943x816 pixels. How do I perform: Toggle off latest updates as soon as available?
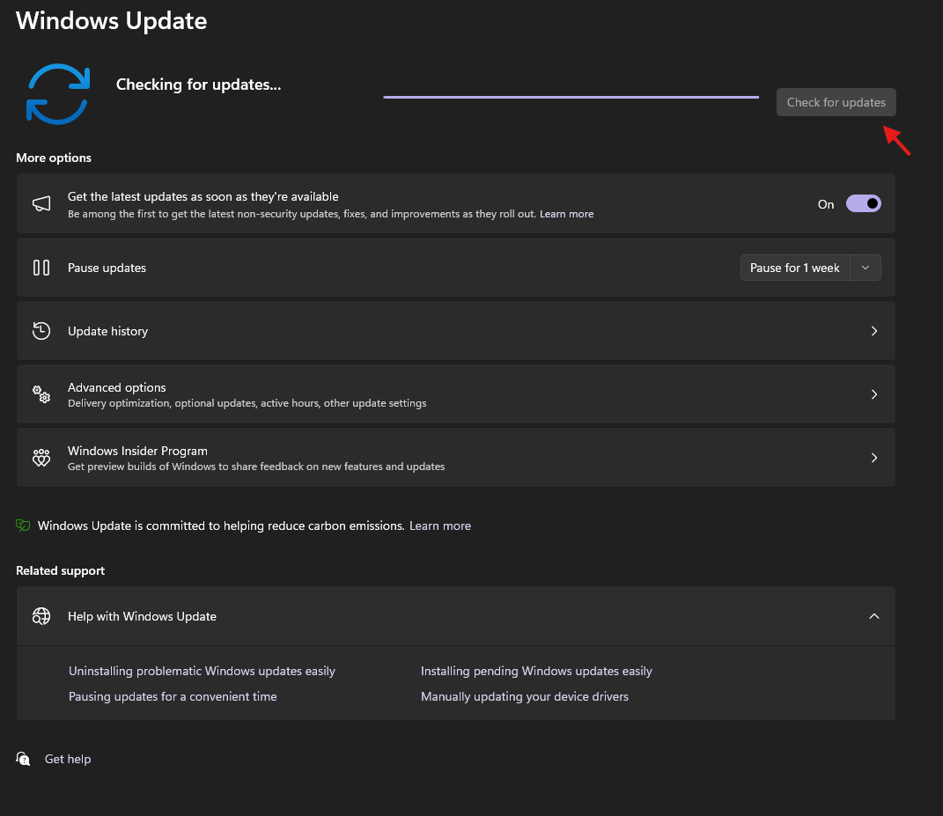pyautogui.click(x=863, y=203)
